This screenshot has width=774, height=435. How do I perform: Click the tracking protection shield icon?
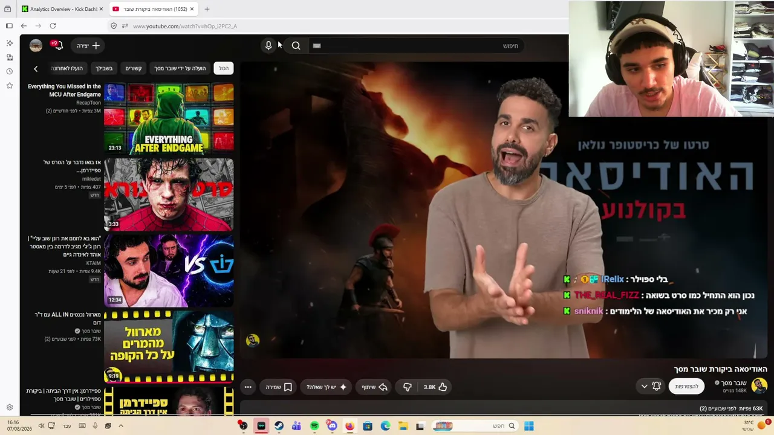(113, 26)
